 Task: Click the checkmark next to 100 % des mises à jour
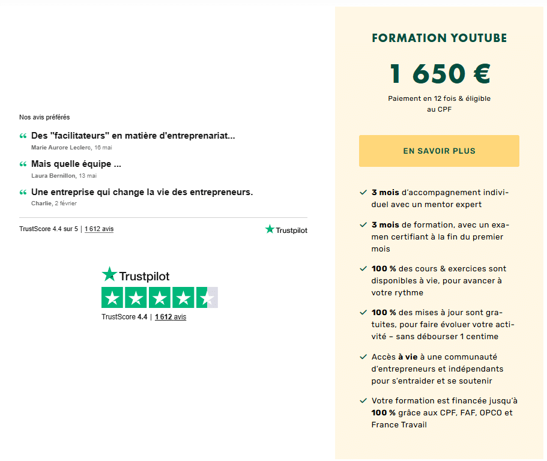(363, 313)
